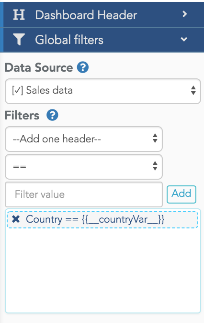The width and height of the screenshot is (204, 323).
Task: Open the Add one header dropdown
Action: (84, 139)
